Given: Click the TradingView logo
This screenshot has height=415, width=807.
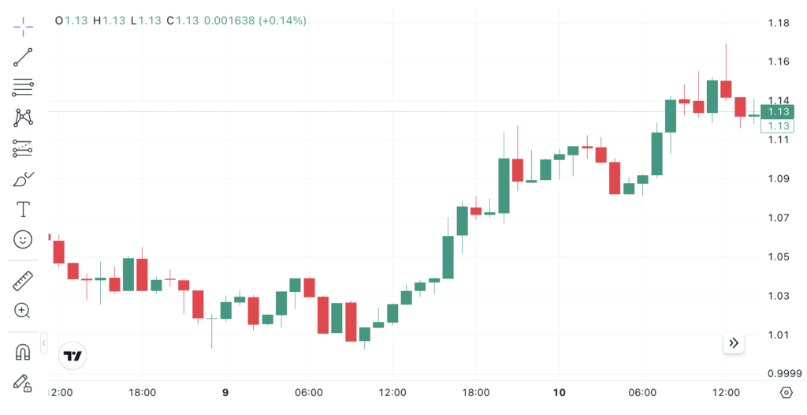Looking at the screenshot, I should 73,356.
